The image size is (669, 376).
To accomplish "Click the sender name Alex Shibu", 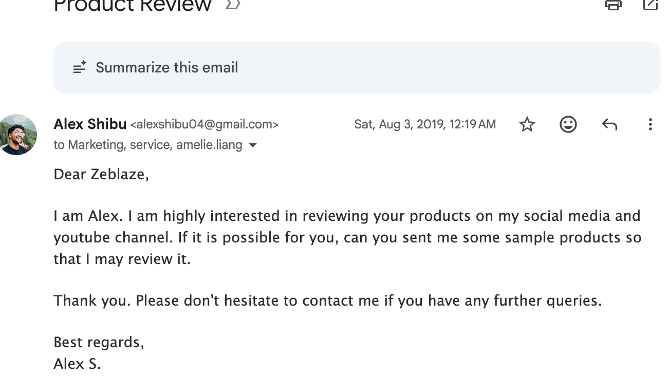I will (x=90, y=124).
